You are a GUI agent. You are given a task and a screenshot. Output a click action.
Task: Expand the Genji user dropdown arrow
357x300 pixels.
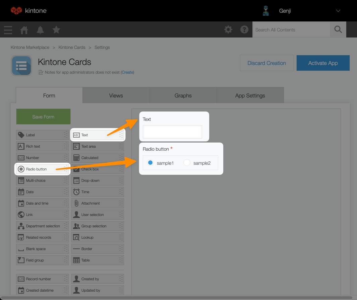338,11
